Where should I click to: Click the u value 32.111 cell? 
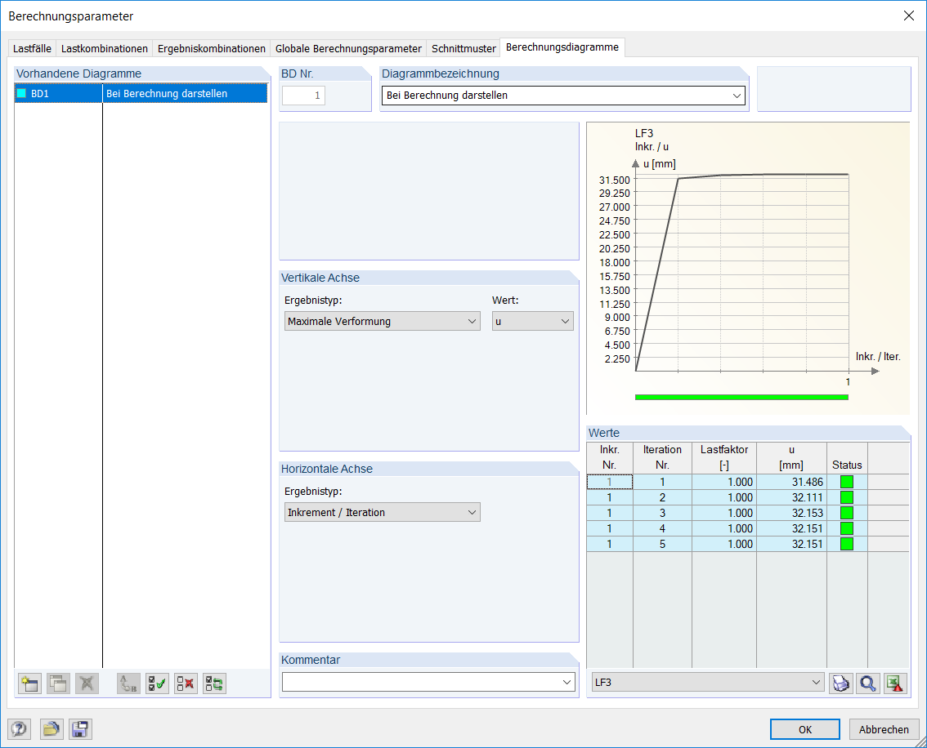[x=791, y=497]
